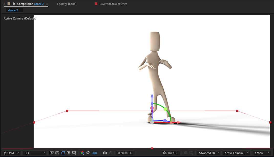
Task: Click the Active Camera (Default) view label
Action: click(x=20, y=18)
